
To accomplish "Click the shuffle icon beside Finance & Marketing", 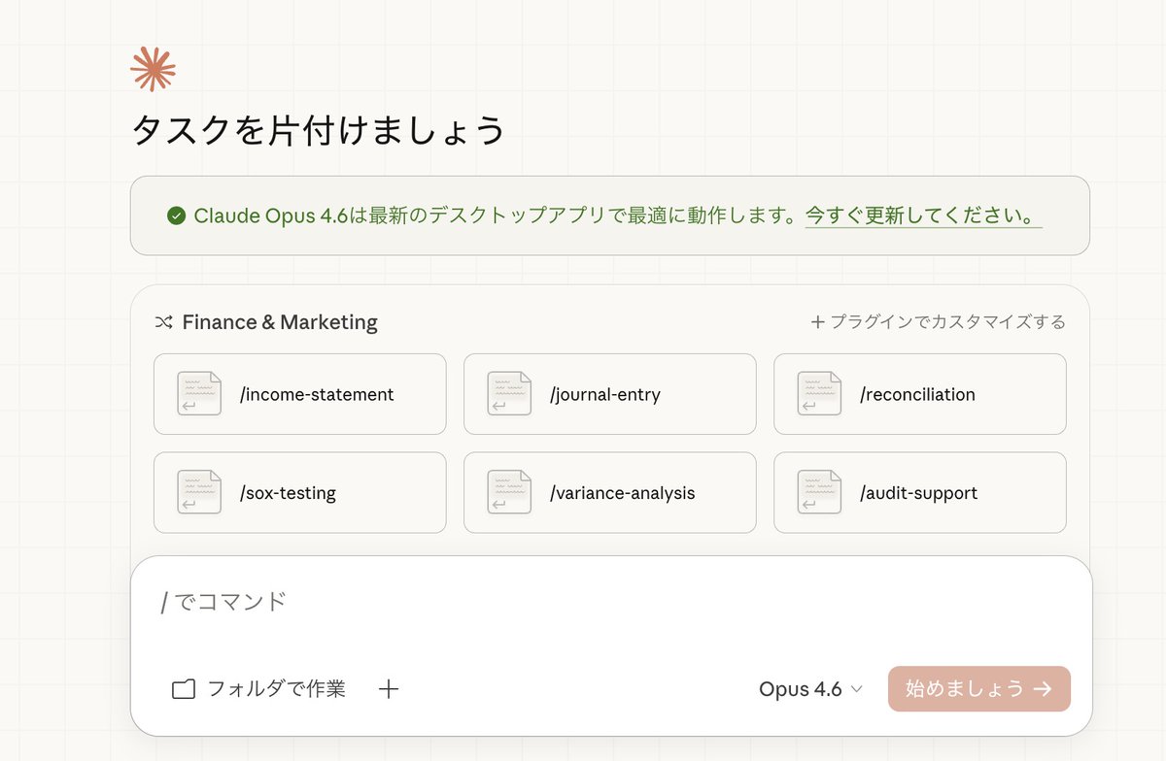I will pos(163,322).
